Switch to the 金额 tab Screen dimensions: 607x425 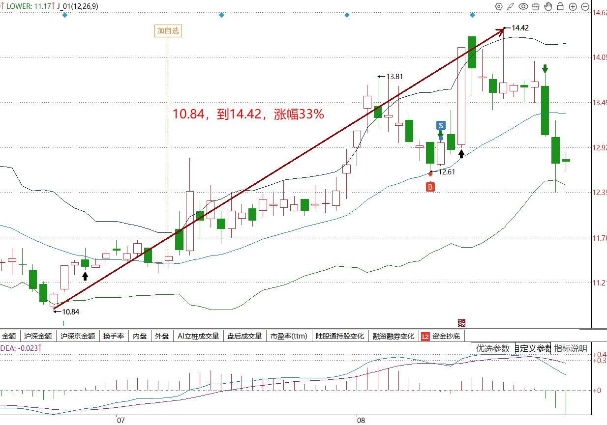[9, 336]
